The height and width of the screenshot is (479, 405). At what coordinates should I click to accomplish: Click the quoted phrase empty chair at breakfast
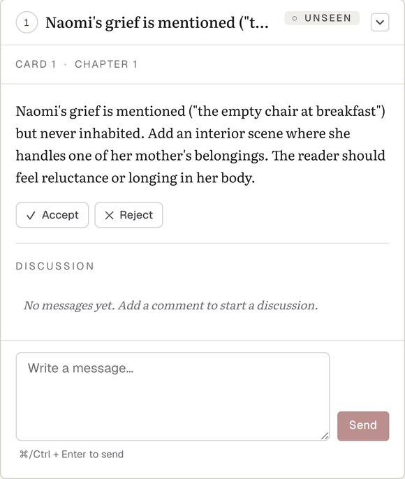tap(287, 111)
